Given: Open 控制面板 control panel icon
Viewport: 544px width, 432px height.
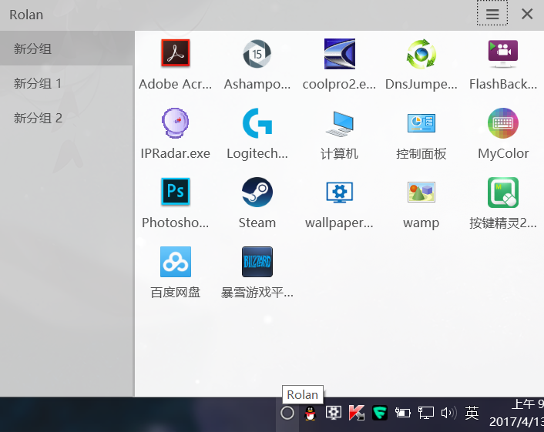Looking at the screenshot, I should (421, 122).
